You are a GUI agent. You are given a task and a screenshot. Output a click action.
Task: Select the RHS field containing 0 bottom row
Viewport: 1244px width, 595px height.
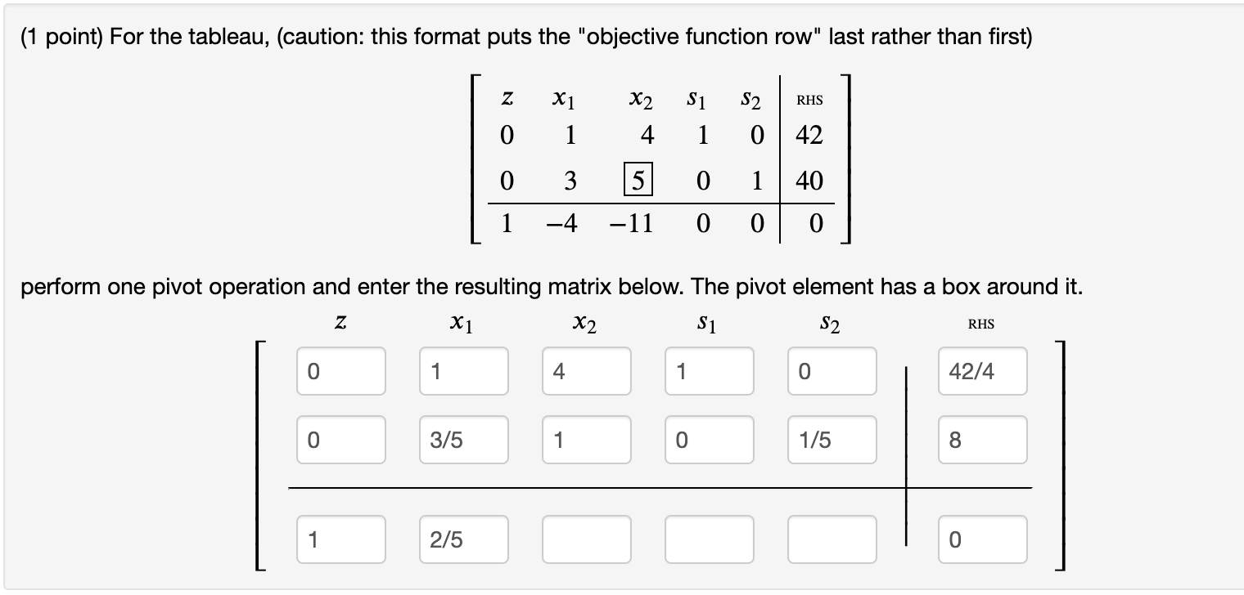pos(982,539)
